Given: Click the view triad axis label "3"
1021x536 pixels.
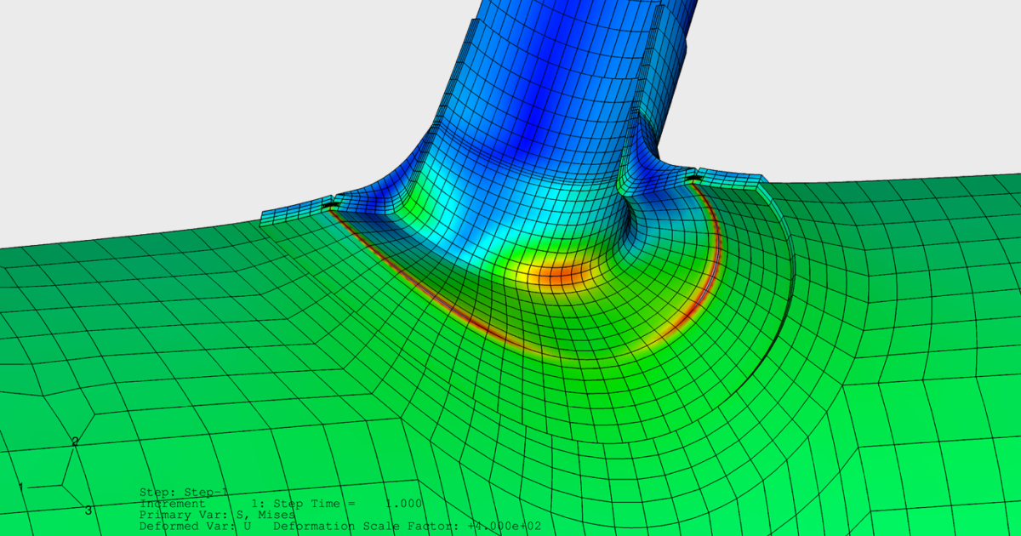Looking at the screenshot, I should pos(88,510).
